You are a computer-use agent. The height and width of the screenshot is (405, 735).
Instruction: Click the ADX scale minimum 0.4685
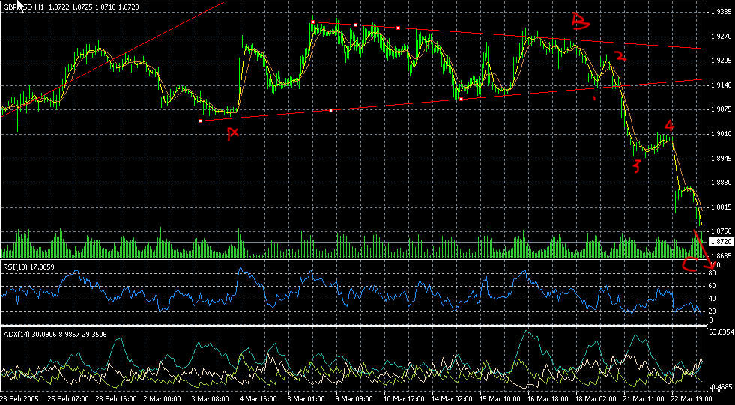point(720,387)
